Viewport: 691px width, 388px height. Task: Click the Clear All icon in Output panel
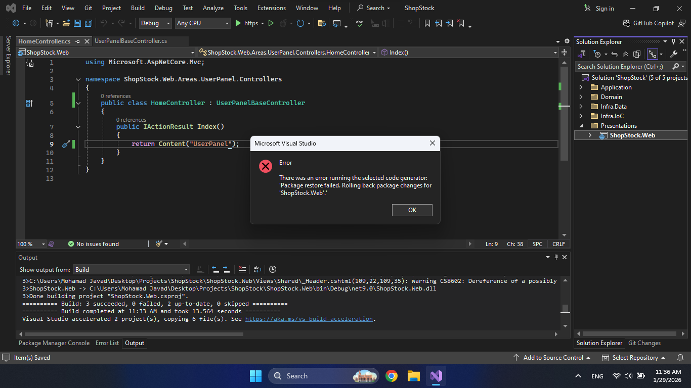click(242, 269)
